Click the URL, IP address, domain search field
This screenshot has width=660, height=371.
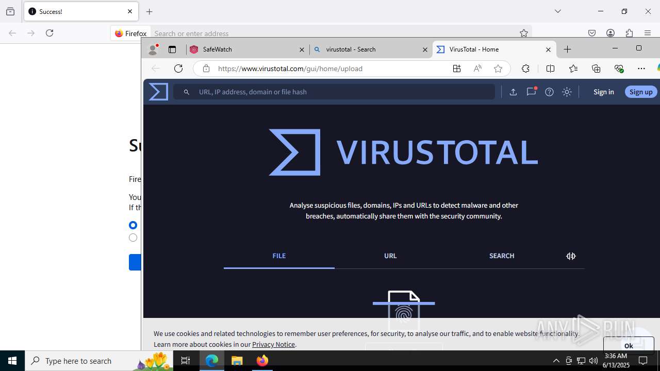click(x=334, y=92)
